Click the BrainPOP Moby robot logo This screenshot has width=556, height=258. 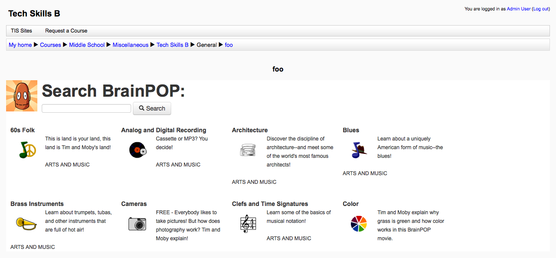(x=22, y=96)
